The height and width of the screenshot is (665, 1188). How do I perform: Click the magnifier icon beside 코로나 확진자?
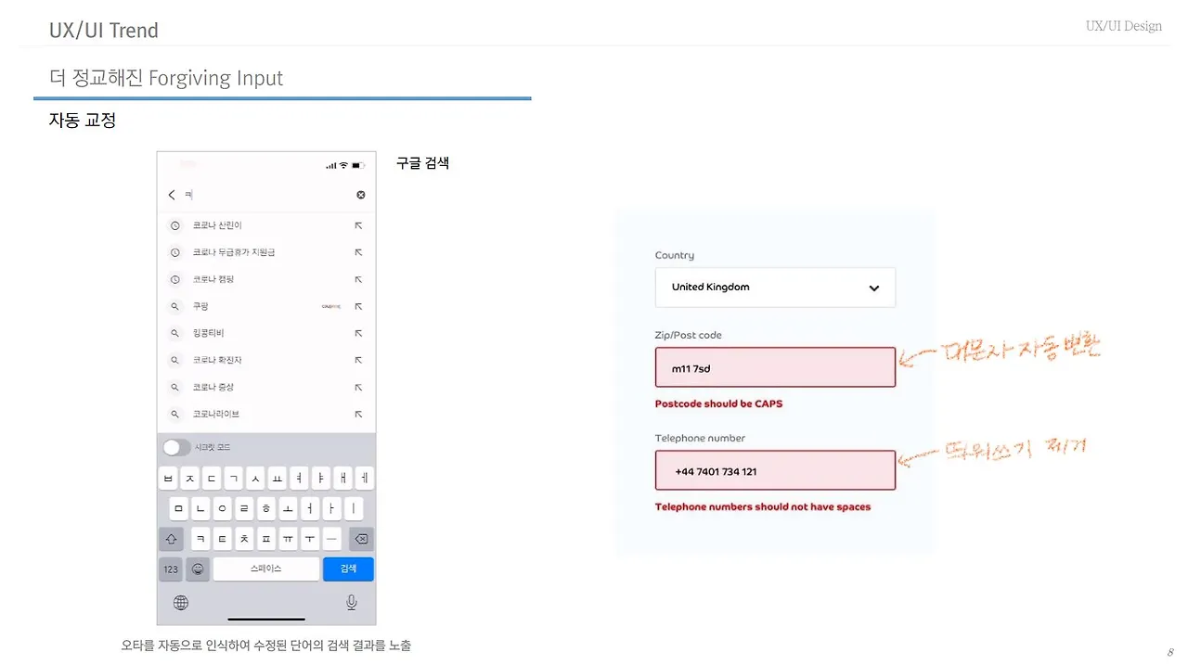174,360
